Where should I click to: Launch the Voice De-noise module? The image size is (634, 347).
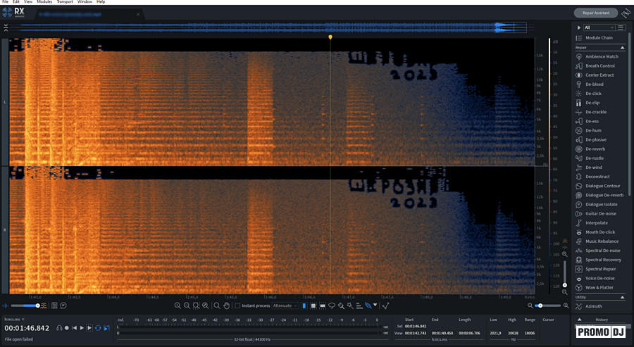click(x=601, y=278)
